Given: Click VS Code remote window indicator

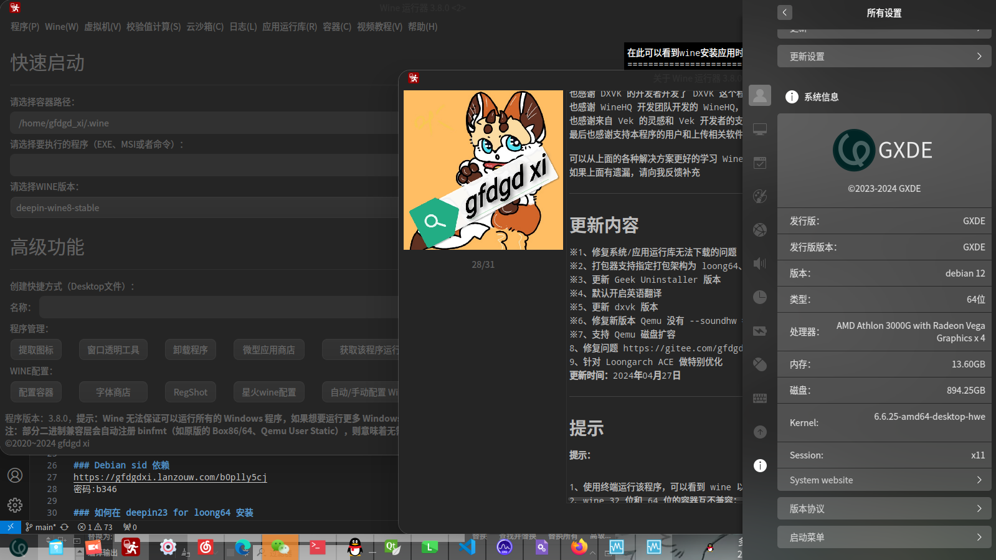Looking at the screenshot, I should point(11,527).
